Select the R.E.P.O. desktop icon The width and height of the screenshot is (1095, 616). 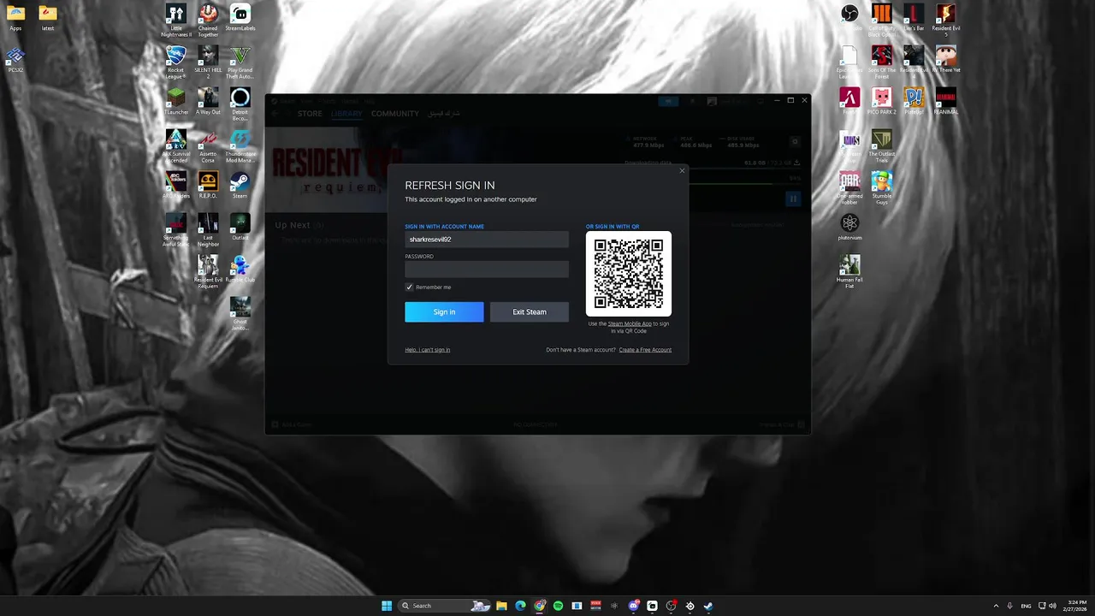[x=208, y=186]
